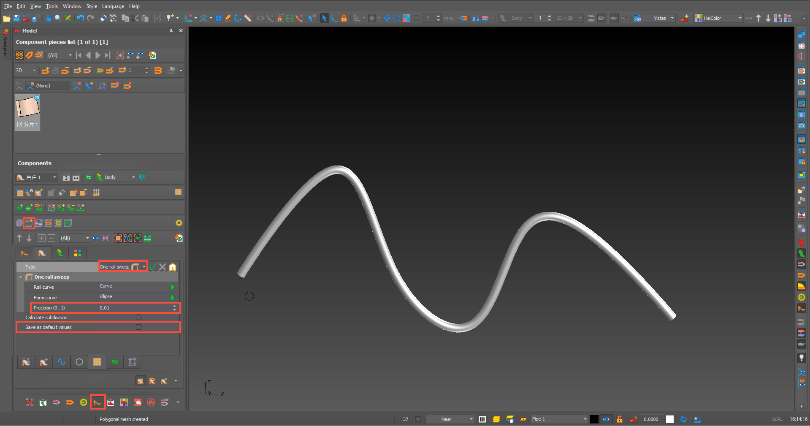The width and height of the screenshot is (810, 426).
Task: Click the black color swatch in status bar
Action: pyautogui.click(x=594, y=419)
